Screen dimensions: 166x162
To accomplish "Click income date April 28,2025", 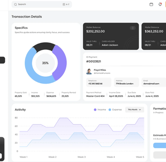I will point(116,96).
